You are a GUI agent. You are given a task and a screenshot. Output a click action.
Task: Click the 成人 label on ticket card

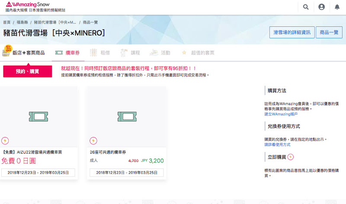(x=93, y=160)
